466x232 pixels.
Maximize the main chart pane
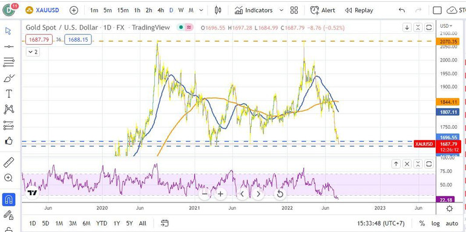(x=429, y=28)
